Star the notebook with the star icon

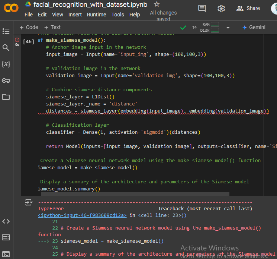click(x=157, y=4)
